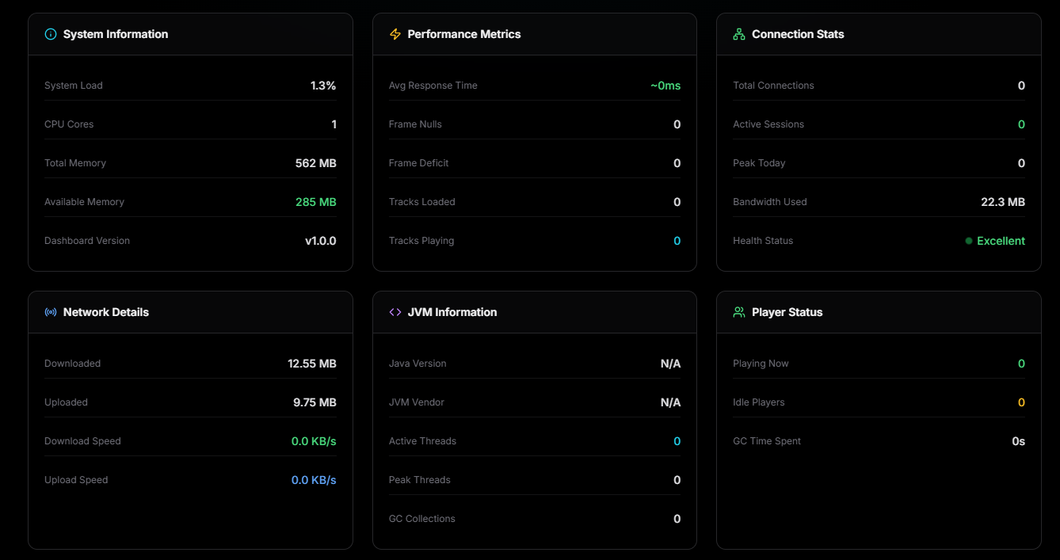Click the Connection Stats network icon
The image size is (1060, 560).
[739, 34]
